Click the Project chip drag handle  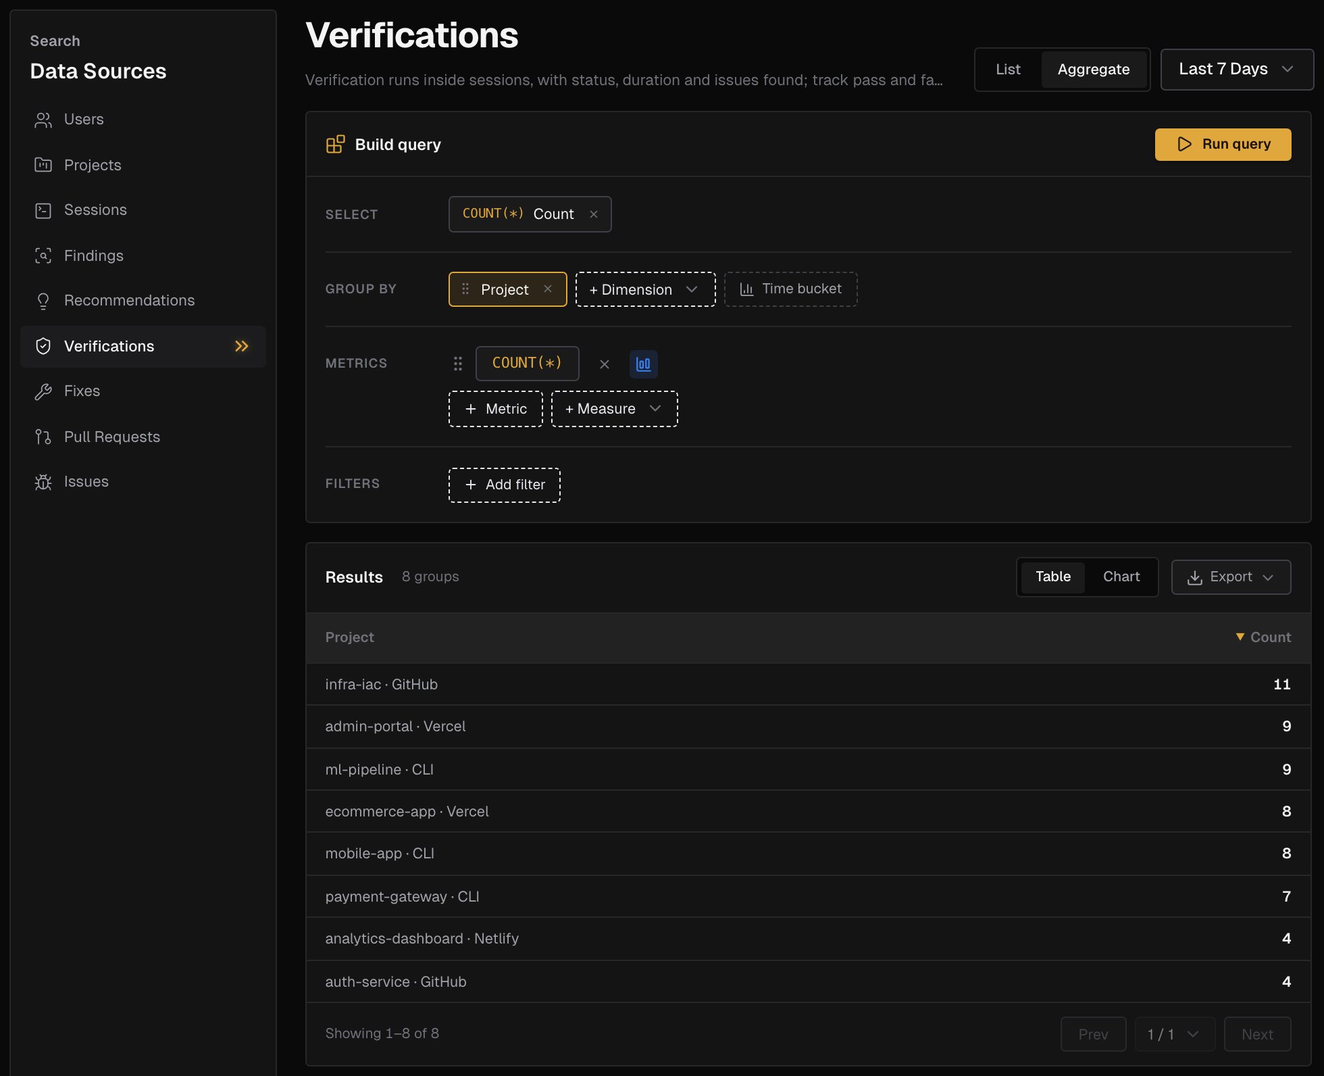tap(465, 289)
